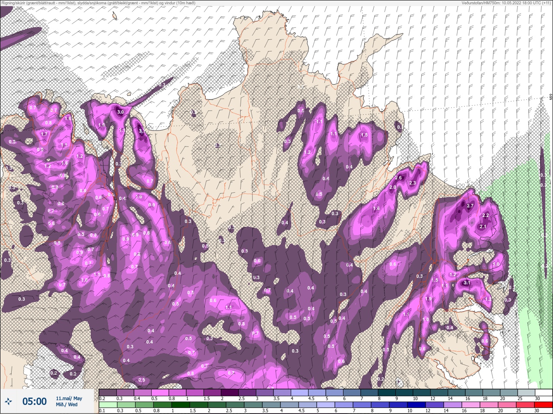This screenshot has width=553, height=414.
Task: Click bottom legend swatch between 1 and 1.5
Action: [180, 404]
